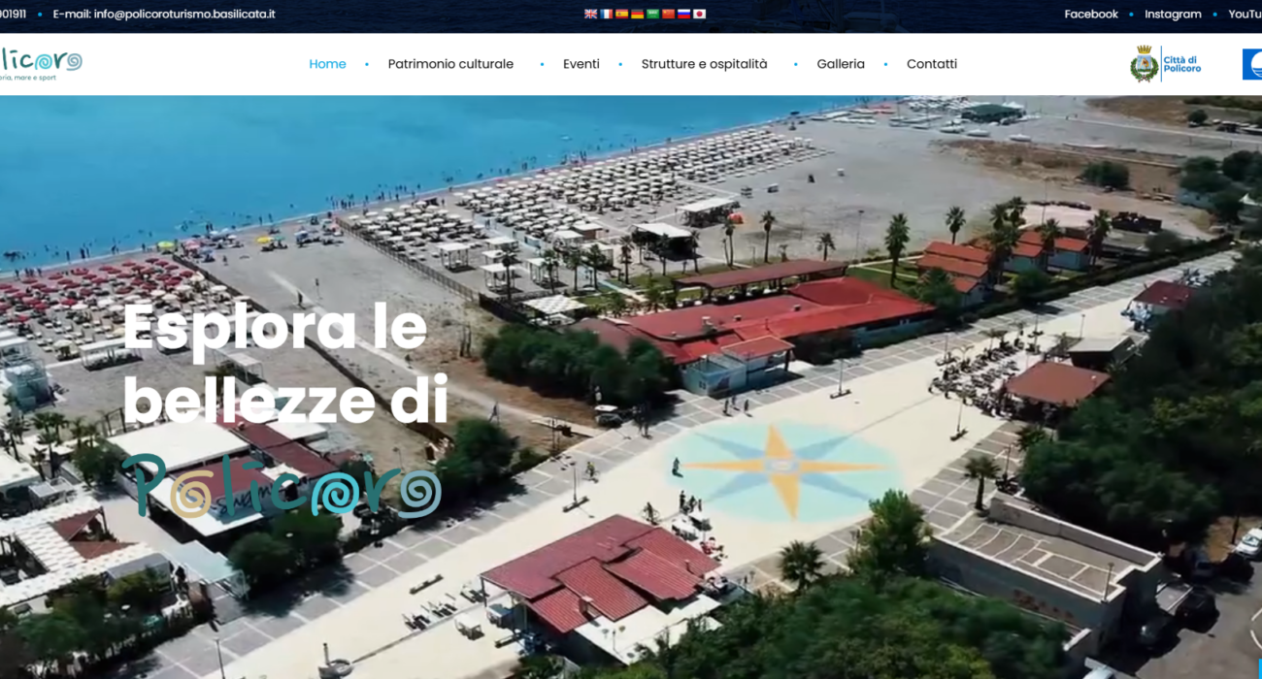Select the Japanese flag icon

[699, 15]
